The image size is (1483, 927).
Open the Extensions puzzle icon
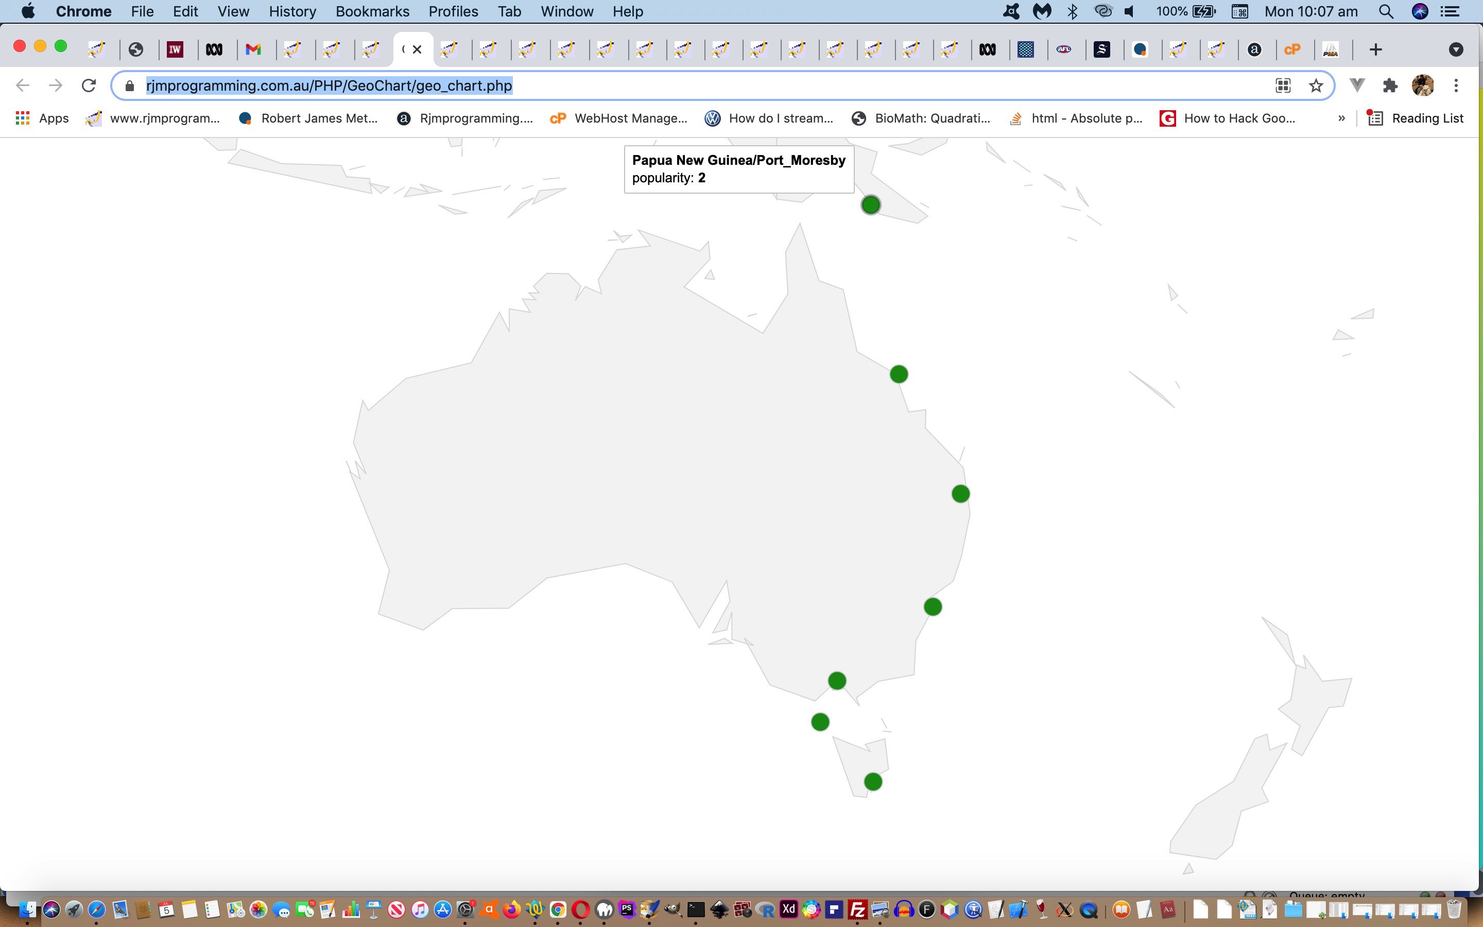(x=1390, y=85)
